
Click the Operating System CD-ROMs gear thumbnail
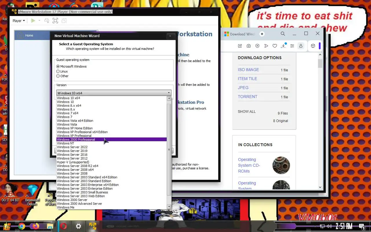click(281, 165)
